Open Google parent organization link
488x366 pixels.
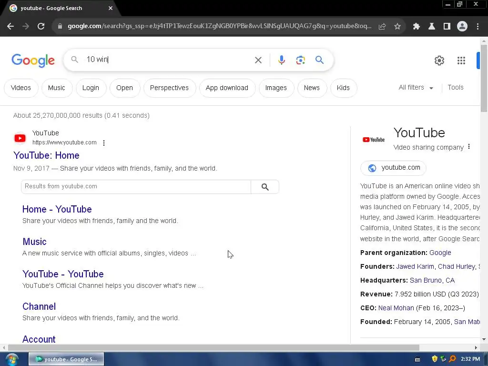pos(440,253)
